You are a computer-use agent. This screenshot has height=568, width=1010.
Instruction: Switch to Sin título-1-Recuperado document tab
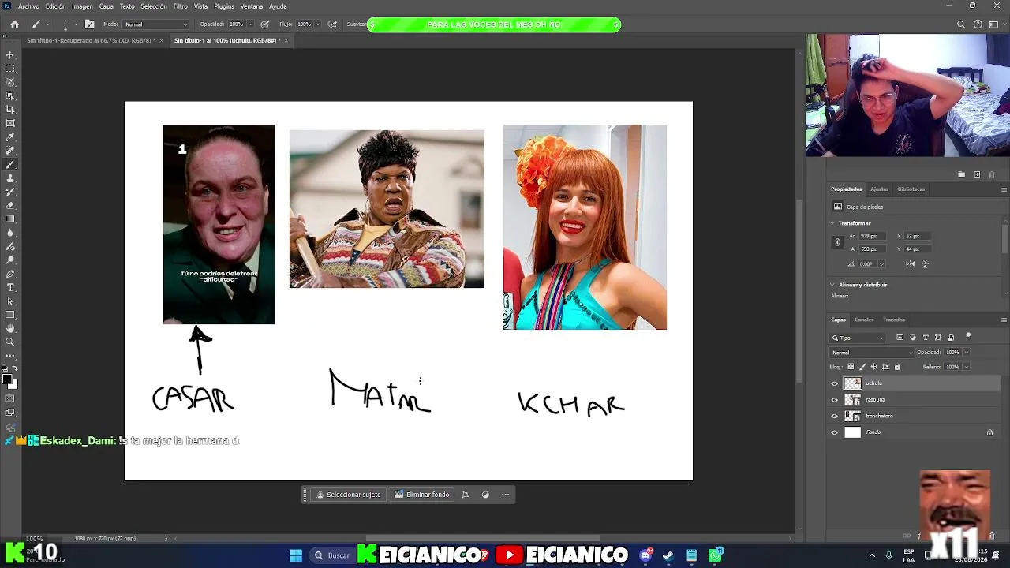pos(92,40)
